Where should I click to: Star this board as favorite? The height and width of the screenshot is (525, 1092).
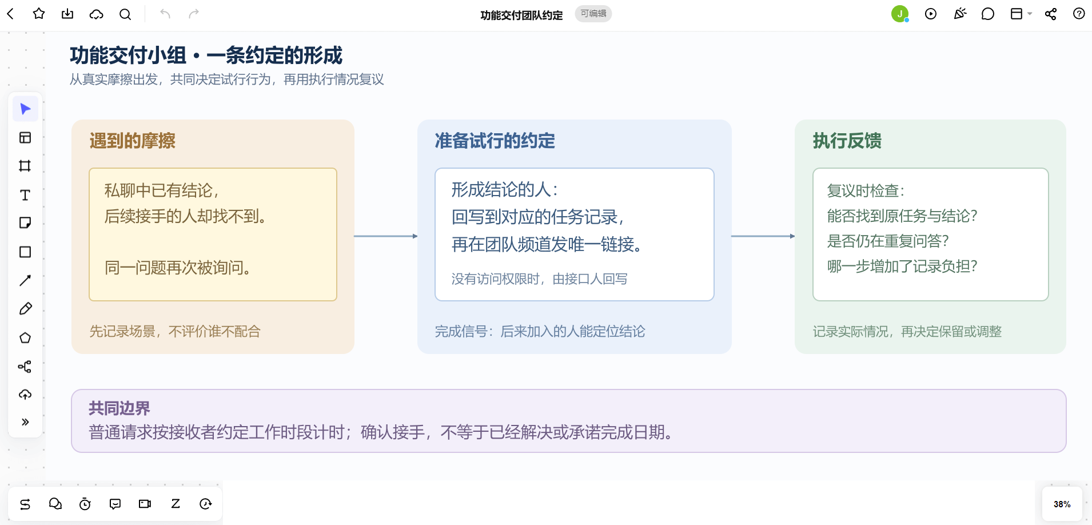point(39,14)
